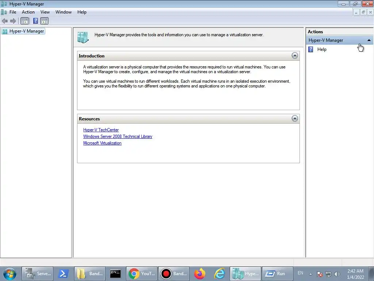Open the Hyper-V TechCenter link
The height and width of the screenshot is (281, 374).
pyautogui.click(x=101, y=130)
